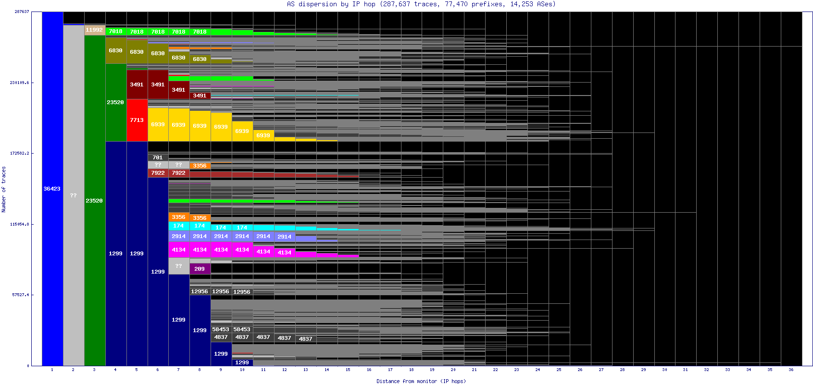Viewport: 813px width, 384px height.
Task: Click the AS 58453 block at hop 9
Action: pyautogui.click(x=221, y=329)
